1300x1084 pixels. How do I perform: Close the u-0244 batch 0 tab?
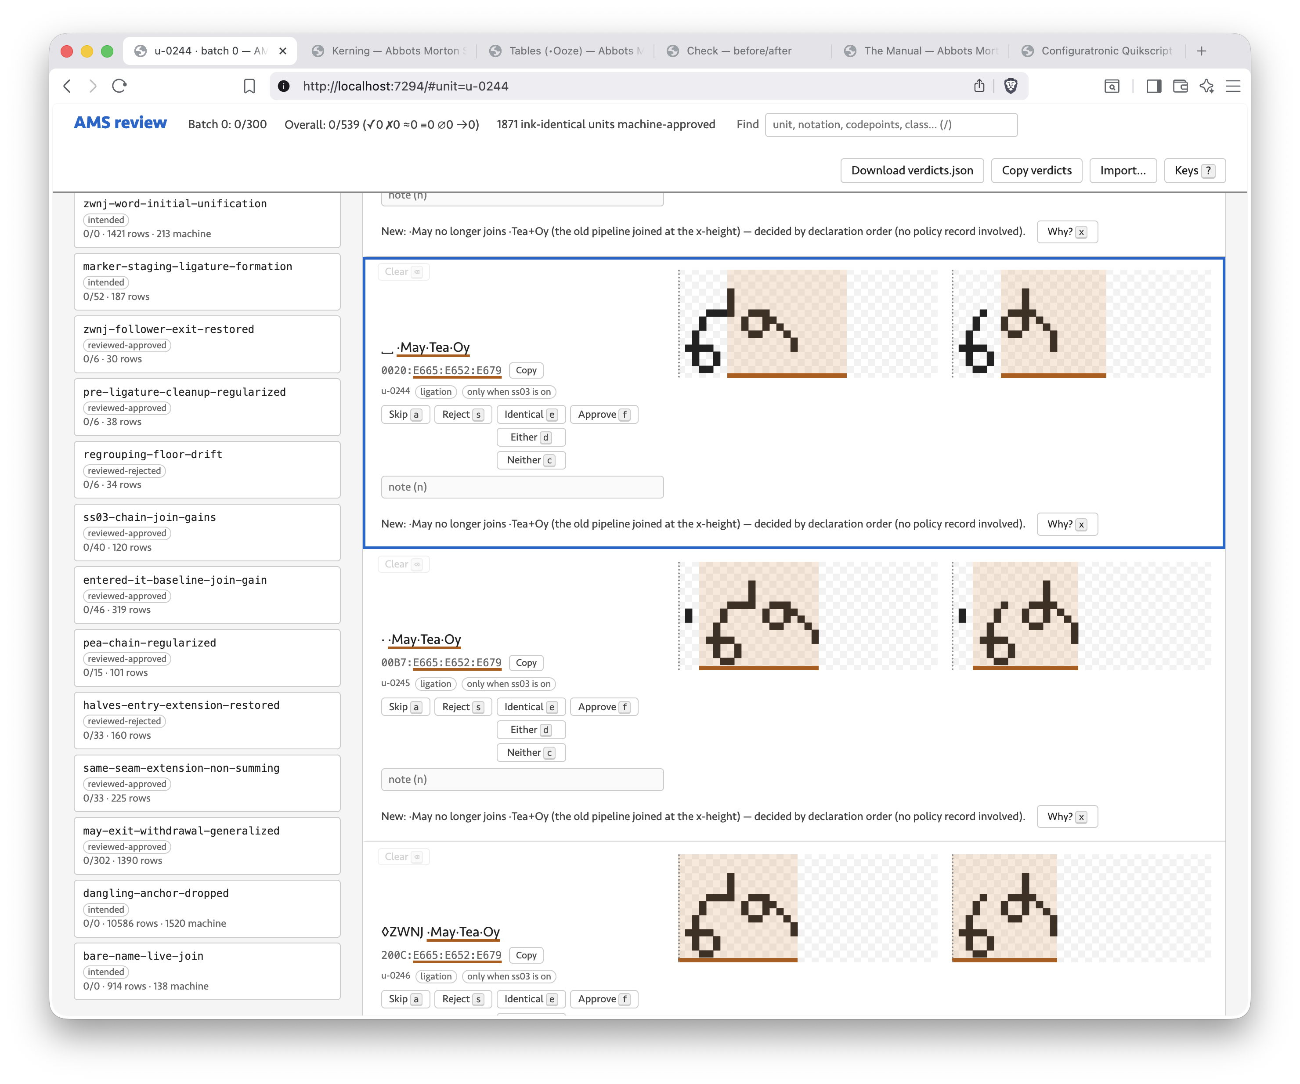283,51
